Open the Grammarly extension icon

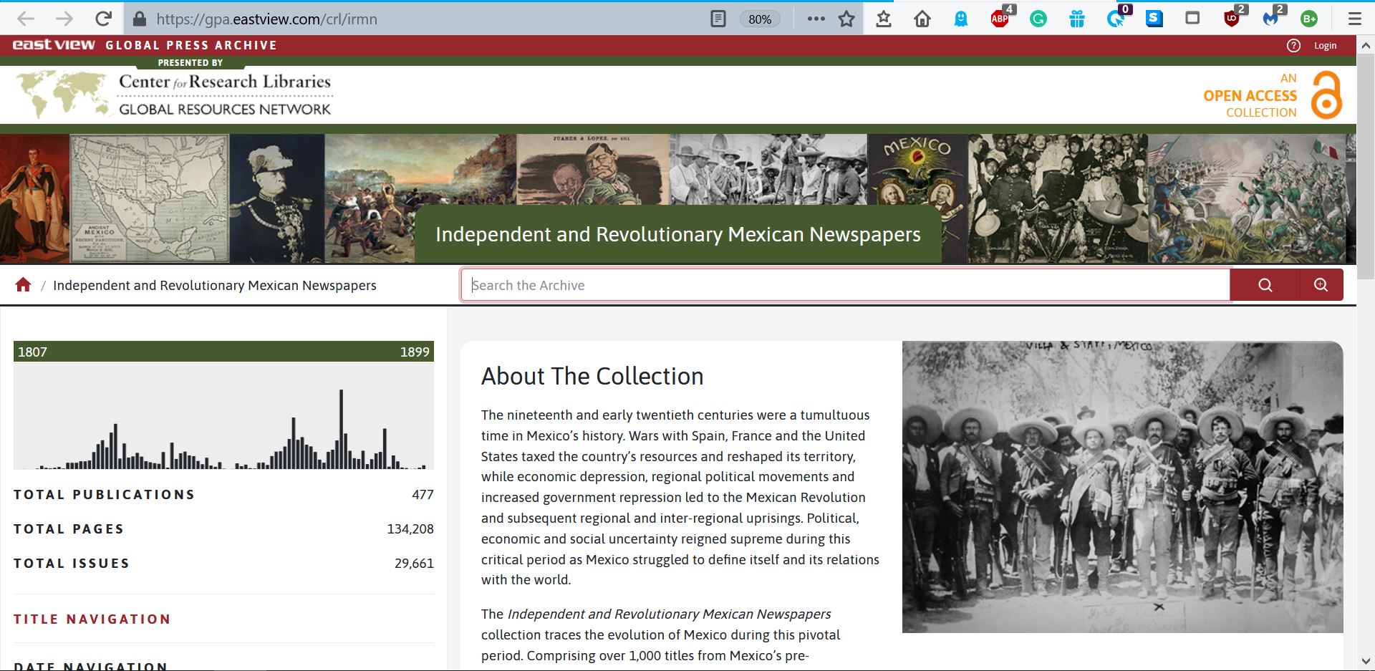[x=1038, y=19]
